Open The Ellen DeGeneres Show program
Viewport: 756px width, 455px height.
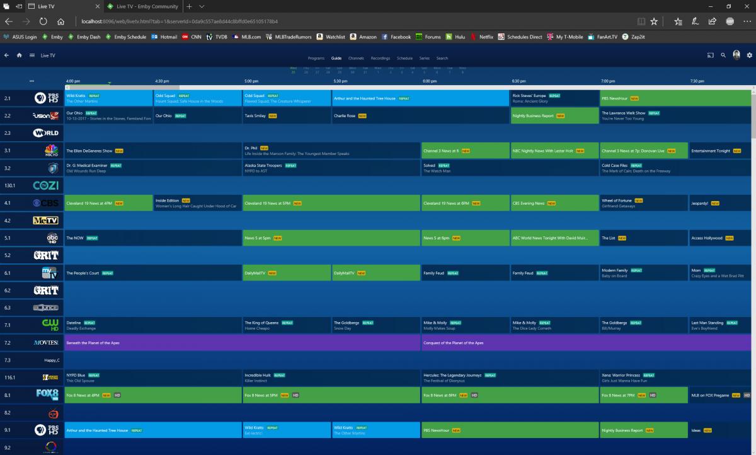[x=153, y=151]
